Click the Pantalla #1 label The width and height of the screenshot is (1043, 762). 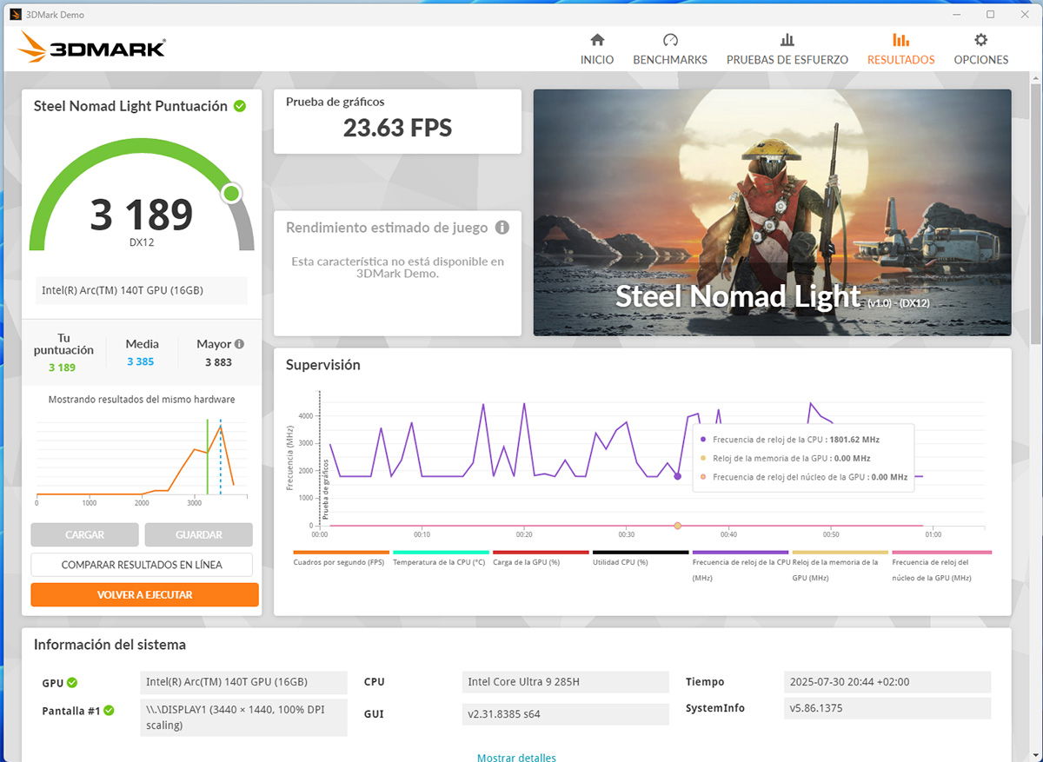(x=71, y=711)
